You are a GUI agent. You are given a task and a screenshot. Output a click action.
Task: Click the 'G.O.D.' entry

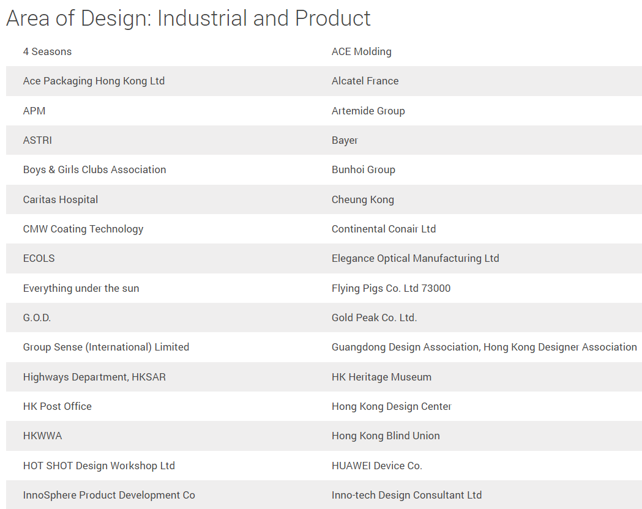tap(37, 318)
